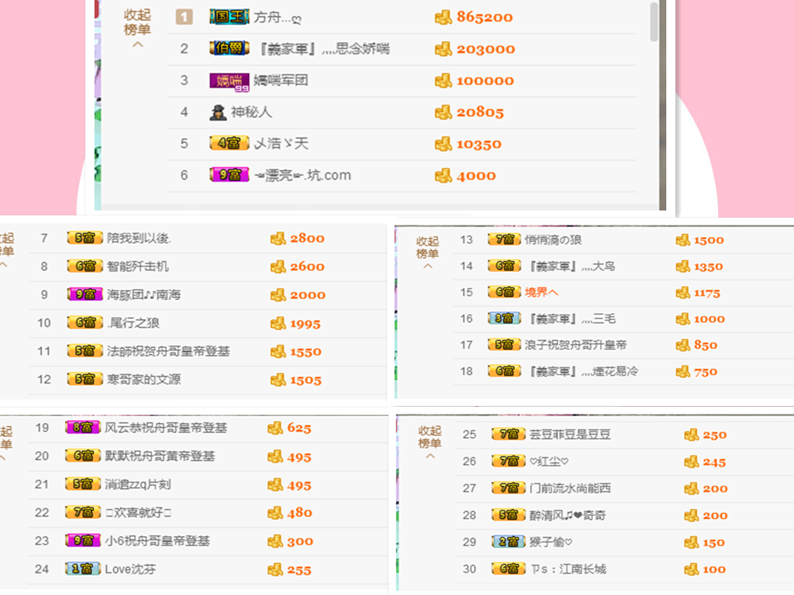Viewport: 794px width, 595px height.
Task: Click the 6富 badge beside 境界
Action: (x=504, y=292)
